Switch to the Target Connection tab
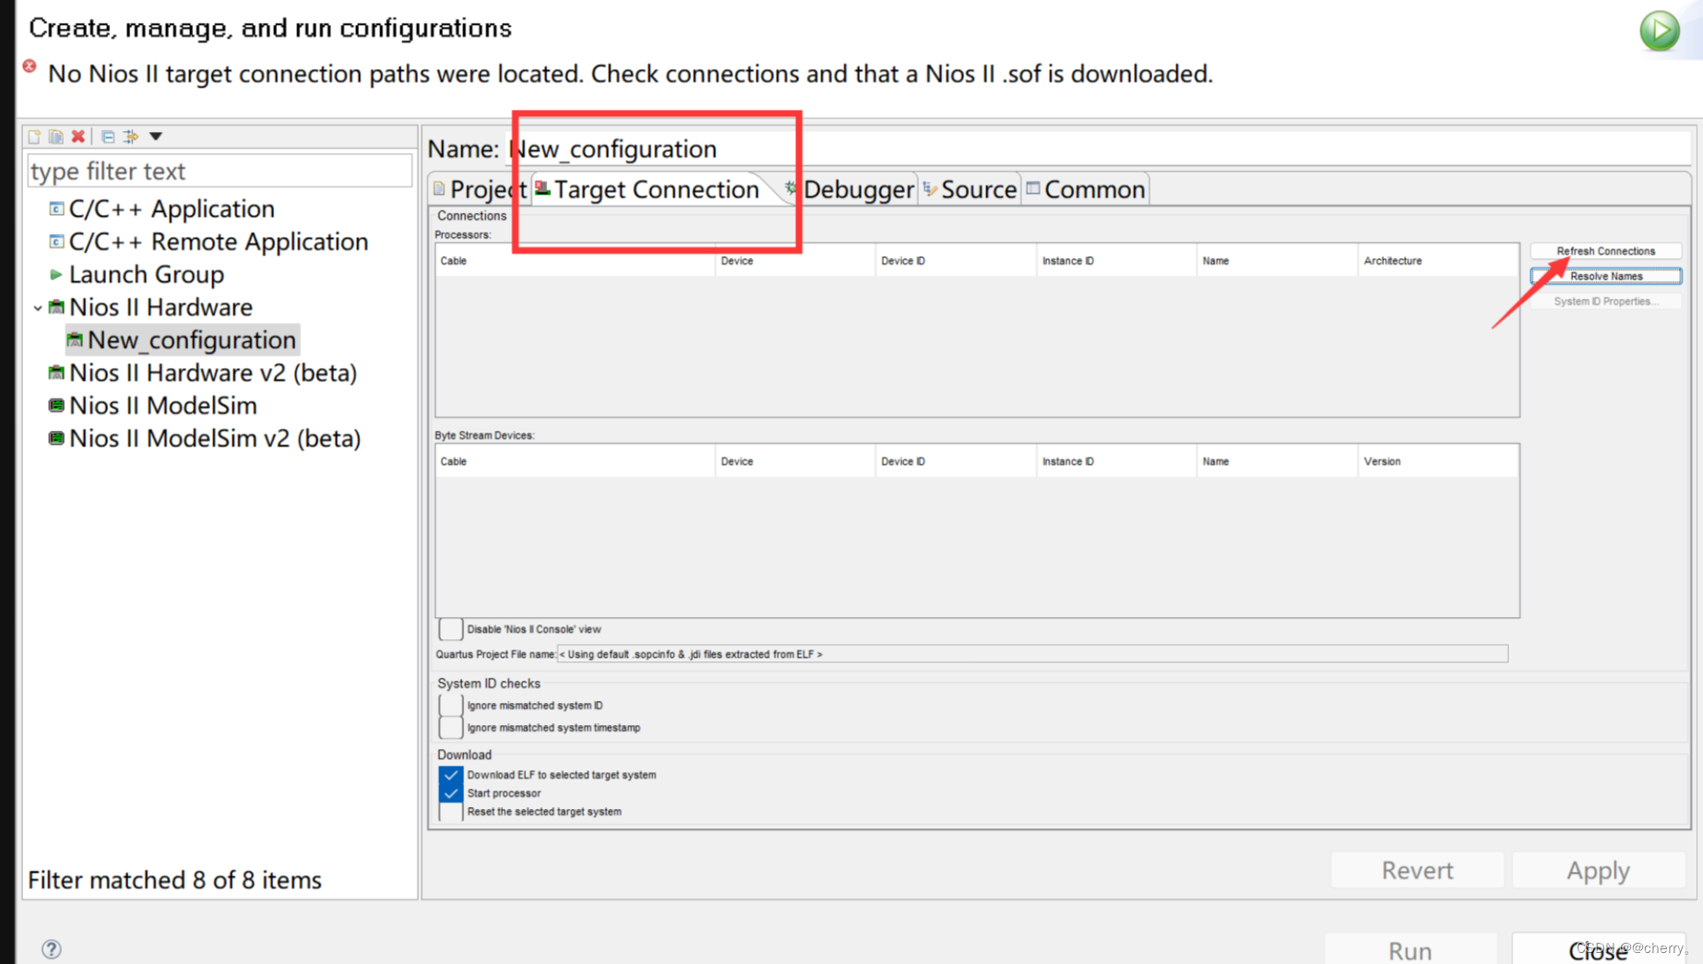 pos(648,189)
